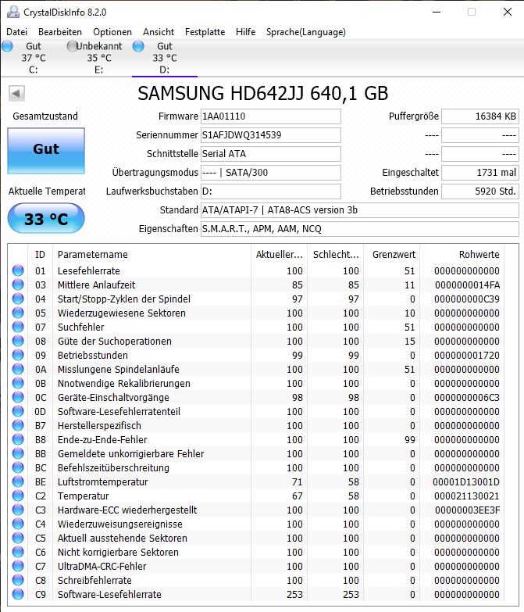The width and height of the screenshot is (524, 612).
Task: Click raw value 000021130021
Action: pos(467,496)
